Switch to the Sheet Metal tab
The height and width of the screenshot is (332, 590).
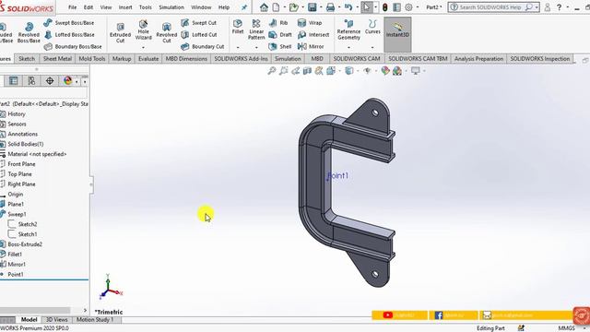[x=57, y=59]
